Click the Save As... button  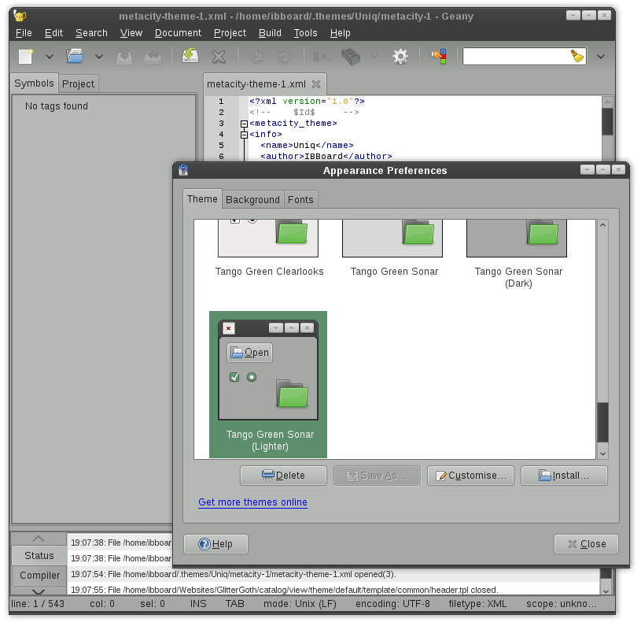(377, 476)
